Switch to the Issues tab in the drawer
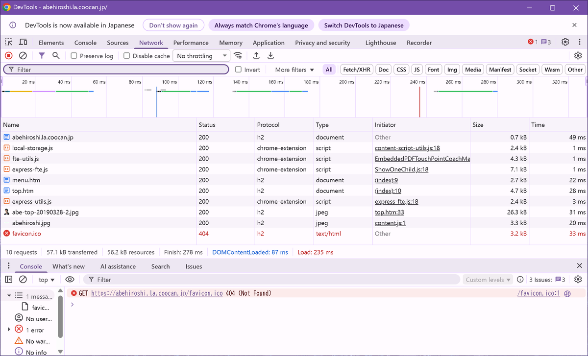588x356 pixels. (x=194, y=266)
